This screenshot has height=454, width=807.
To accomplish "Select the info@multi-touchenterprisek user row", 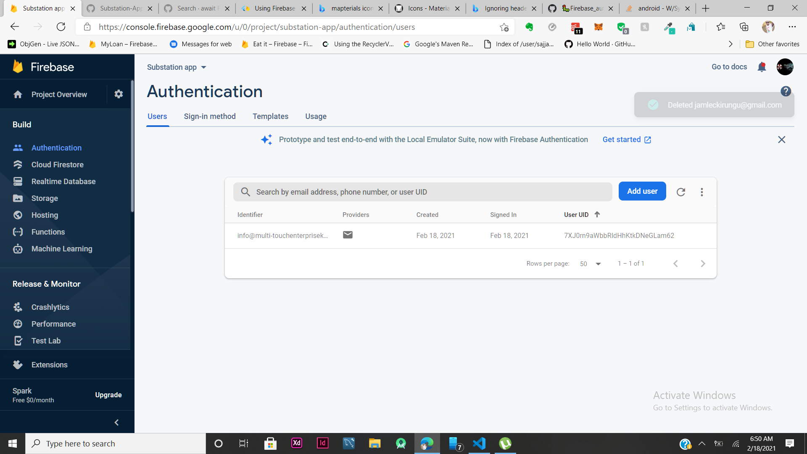I will pyautogui.click(x=471, y=236).
